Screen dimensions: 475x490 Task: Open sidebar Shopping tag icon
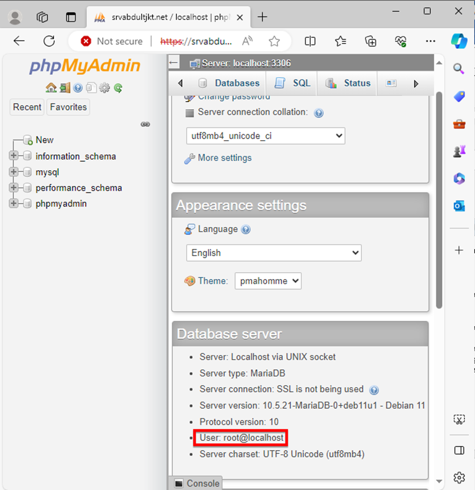(459, 96)
